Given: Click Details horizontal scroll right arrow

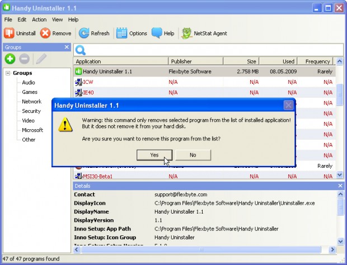Looking at the screenshot, I should coord(332,249).
